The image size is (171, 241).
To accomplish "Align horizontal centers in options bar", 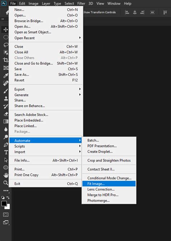I will click(x=135, y=12).
